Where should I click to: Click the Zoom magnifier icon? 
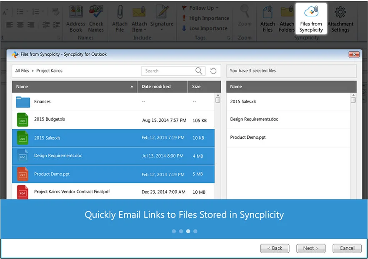click(x=245, y=11)
